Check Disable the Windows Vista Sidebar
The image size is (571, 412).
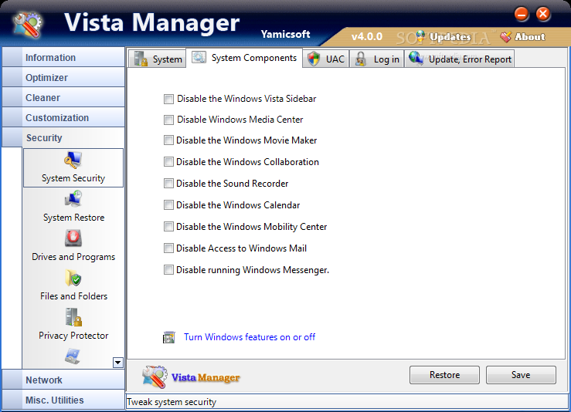(168, 99)
